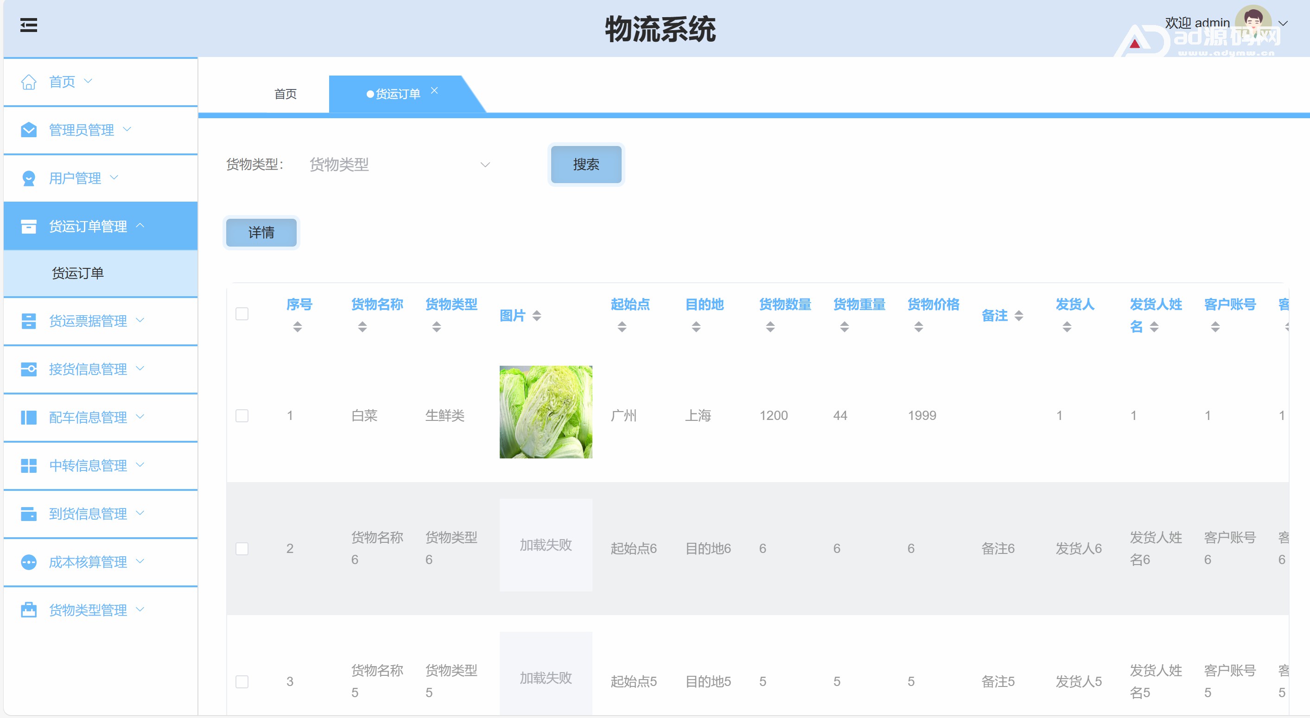Click the home icon beside 首页
The image size is (1310, 718).
28,82
